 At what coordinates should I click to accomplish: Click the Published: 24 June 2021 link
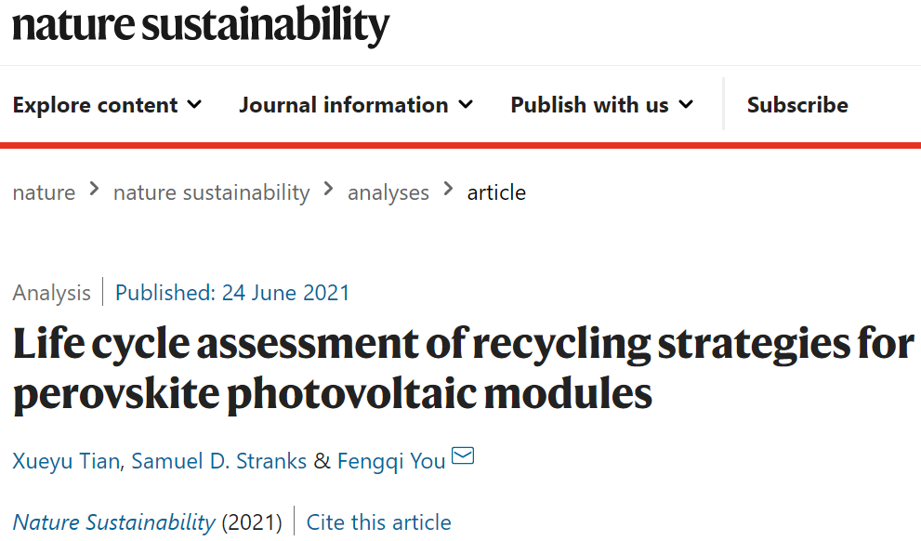232,293
